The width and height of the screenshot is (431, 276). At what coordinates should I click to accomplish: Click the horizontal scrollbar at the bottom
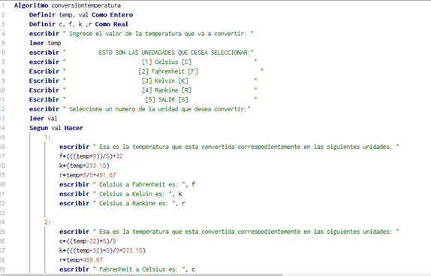pyautogui.click(x=142, y=274)
